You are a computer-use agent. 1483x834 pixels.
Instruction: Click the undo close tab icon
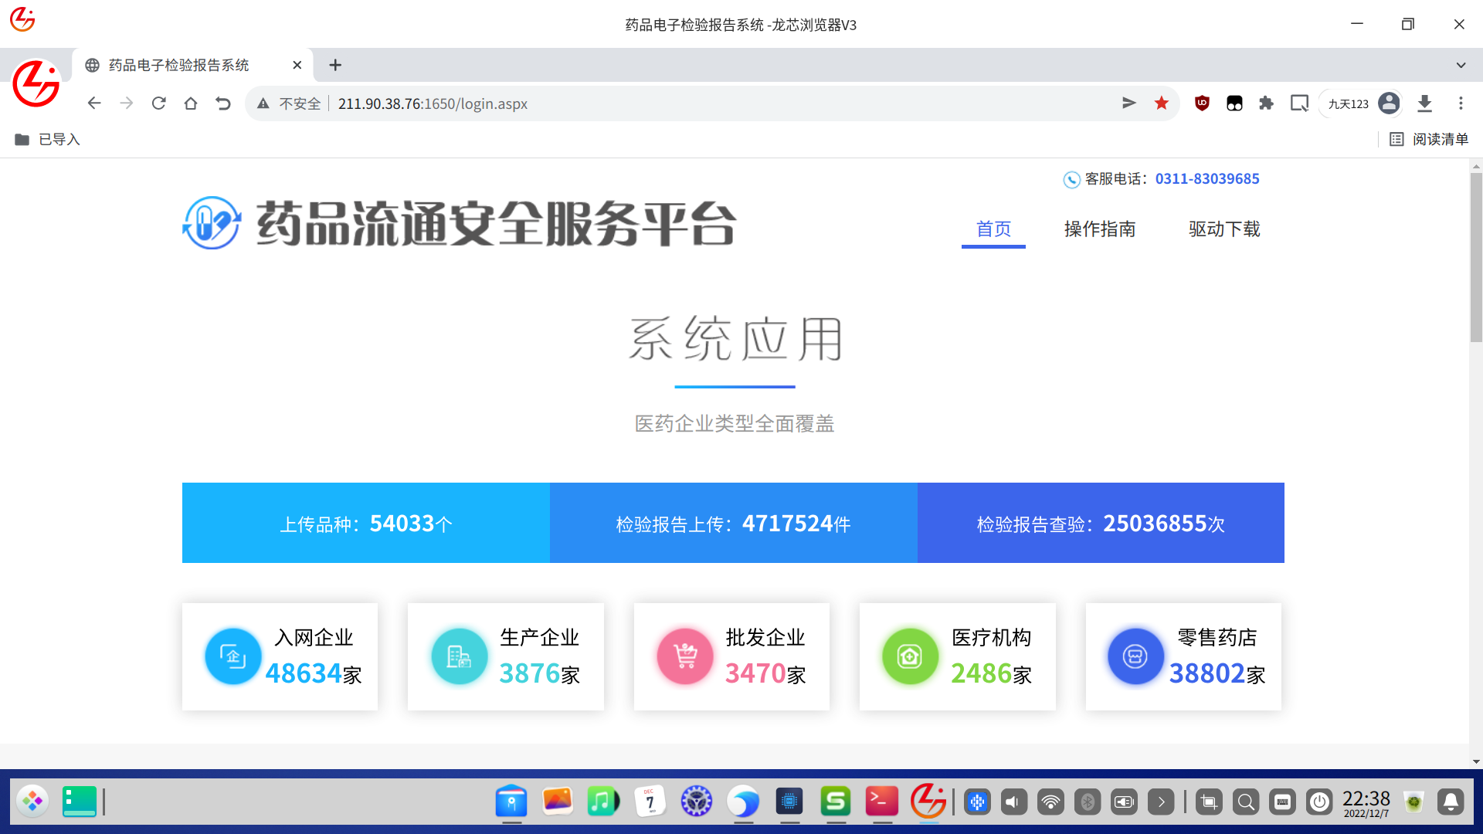point(223,103)
